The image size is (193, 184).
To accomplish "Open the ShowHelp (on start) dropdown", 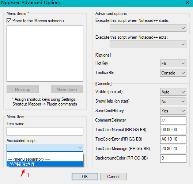I will [173, 101].
